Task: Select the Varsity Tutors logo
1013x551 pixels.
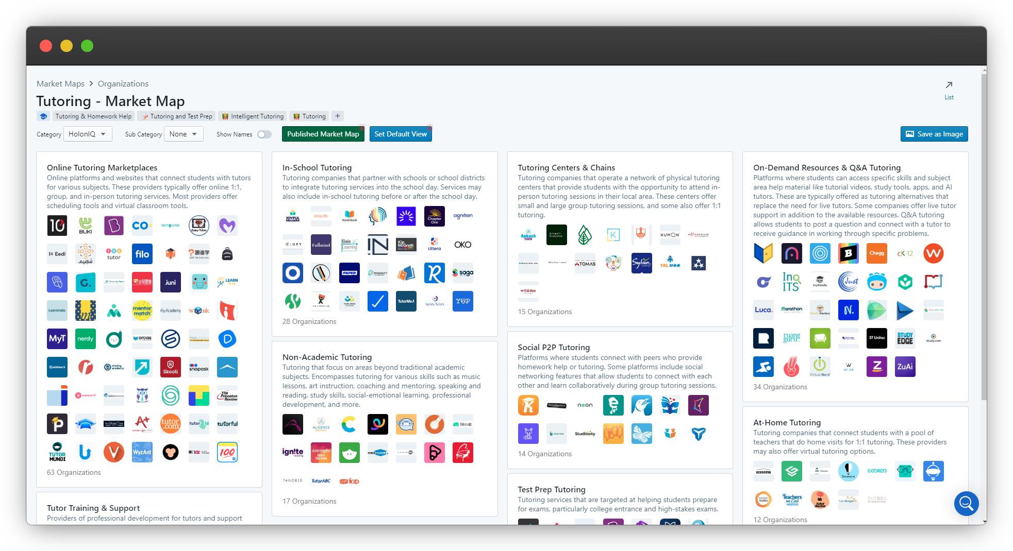Action: click(x=435, y=301)
